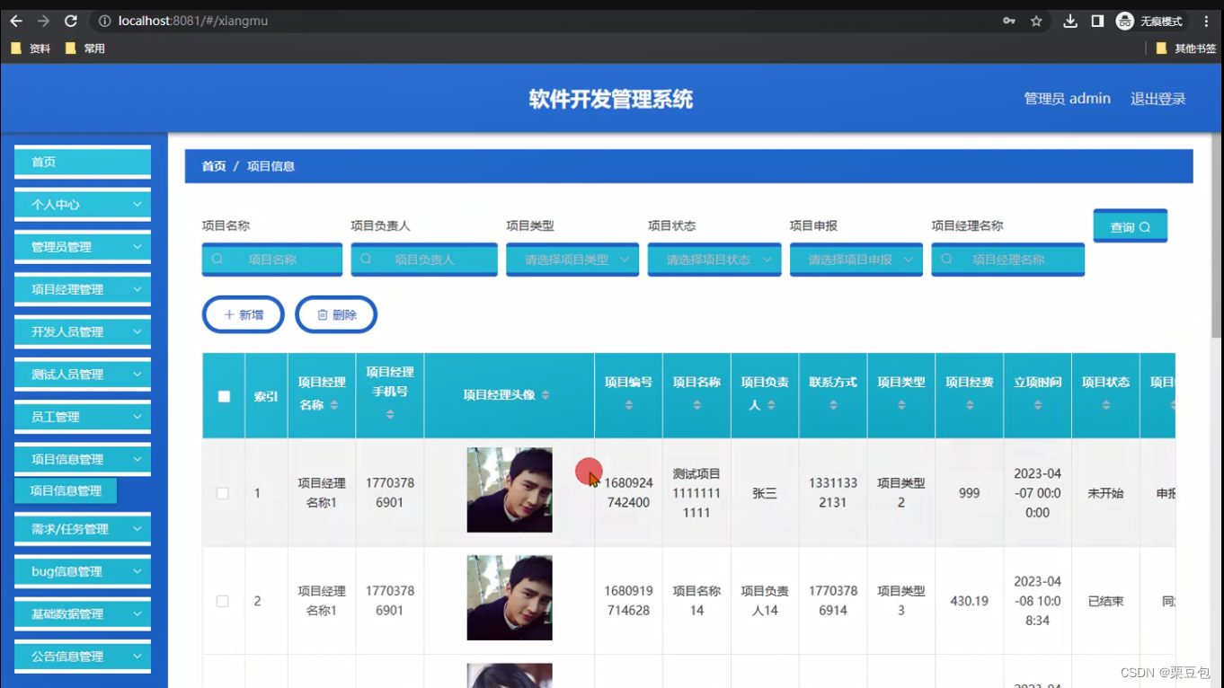This screenshot has height=688, width=1224.
Task: Open 请选择项目类型 dropdown
Action: pos(572,260)
